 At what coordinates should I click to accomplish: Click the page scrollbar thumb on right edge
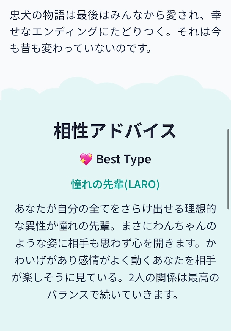tap(228, 169)
